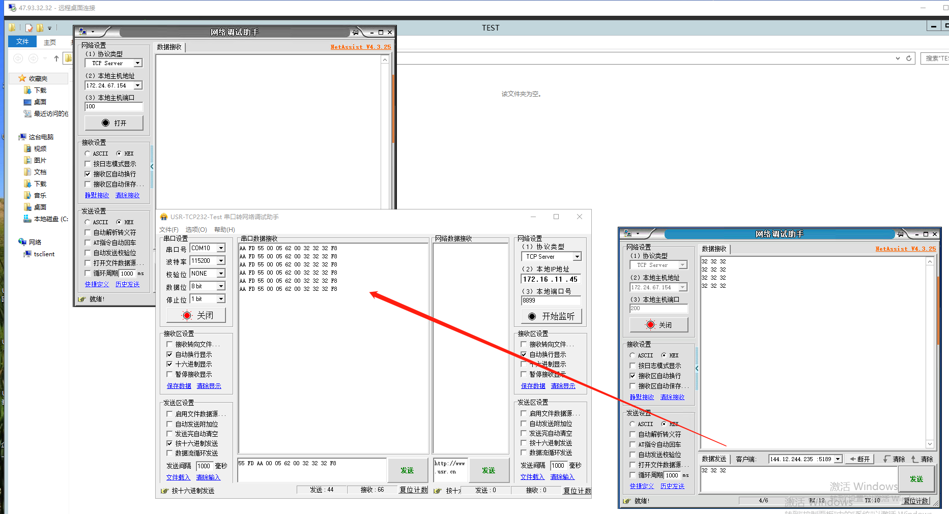Screen dimensions: 949x514
Task: Enable 暂停接收显示 in serial receive settings
Action: click(x=170, y=374)
